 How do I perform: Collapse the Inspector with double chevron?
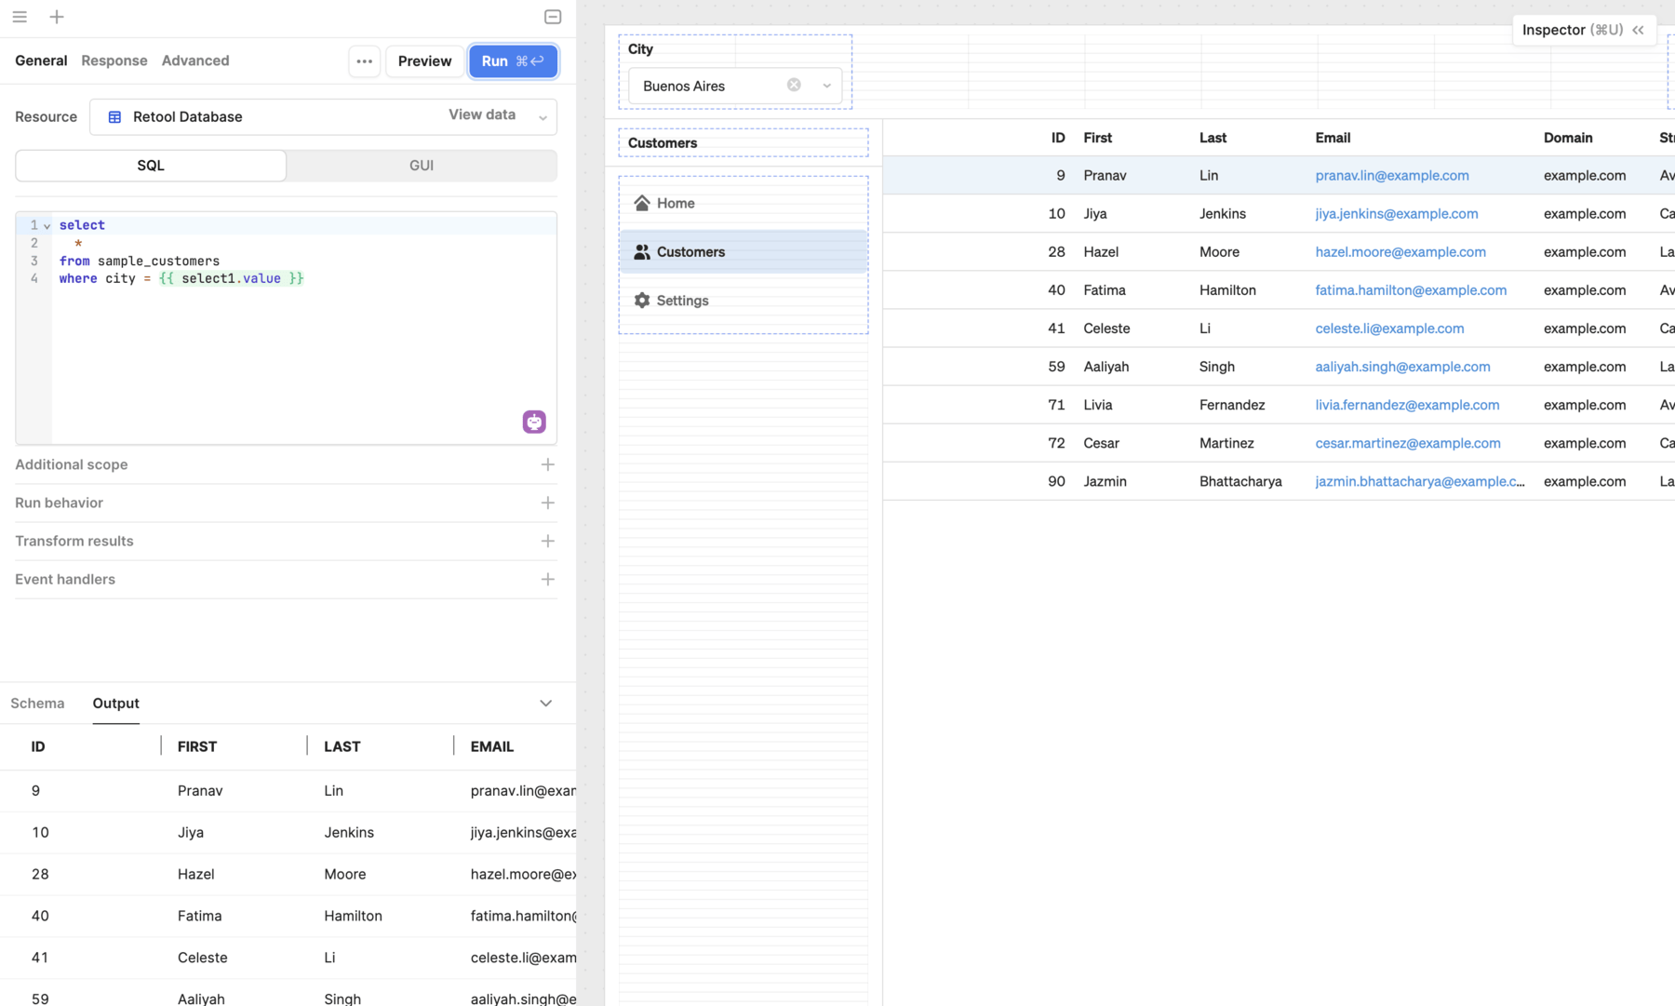point(1638,30)
